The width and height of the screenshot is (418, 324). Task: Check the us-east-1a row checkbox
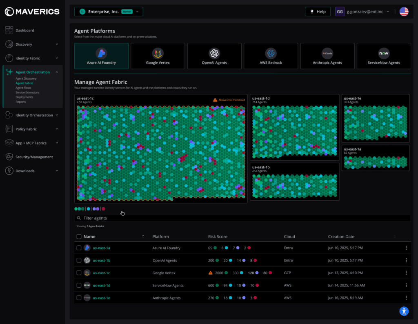tap(79, 248)
